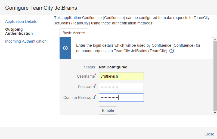Click the vertical scrollbar thumb
The height and width of the screenshot is (139, 217).
click(x=215, y=75)
